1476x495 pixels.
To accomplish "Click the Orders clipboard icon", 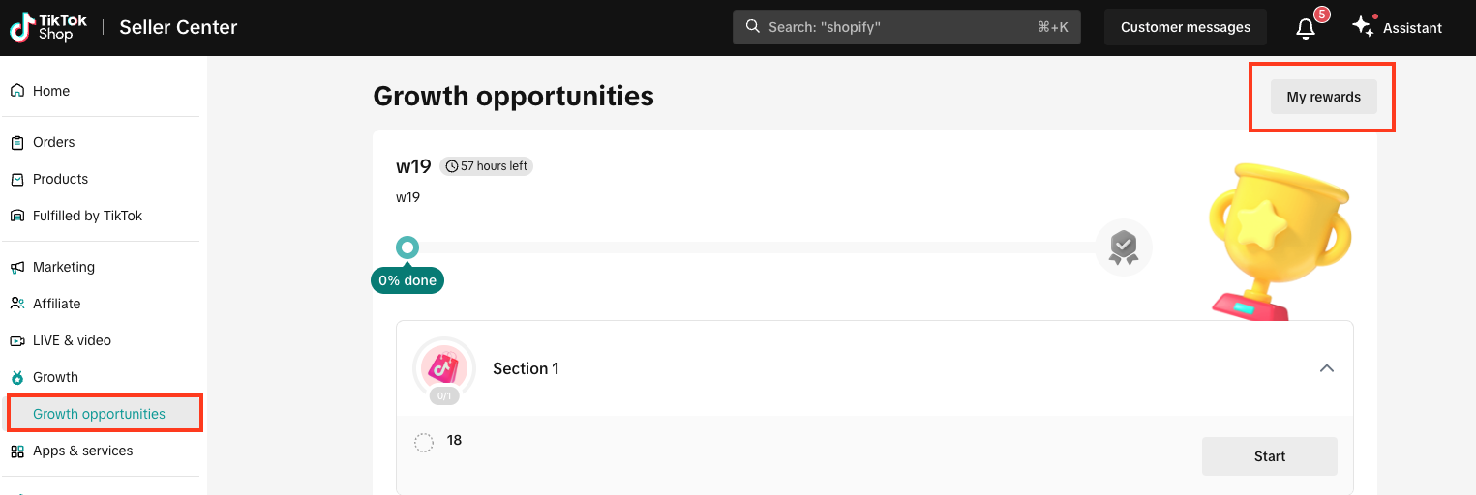I will 17,142.
